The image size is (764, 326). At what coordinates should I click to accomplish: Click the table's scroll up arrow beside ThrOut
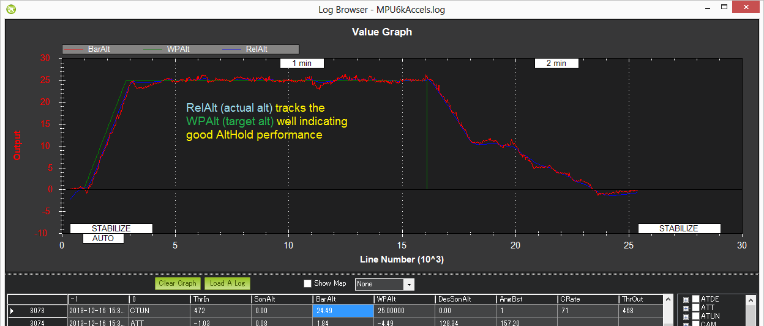tap(668, 299)
